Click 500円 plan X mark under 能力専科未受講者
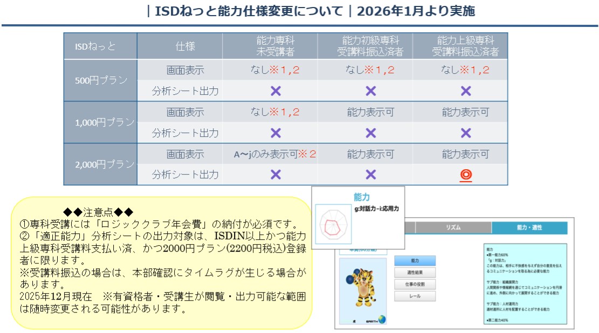The width and height of the screenshot is (599, 333). pyautogui.click(x=276, y=91)
